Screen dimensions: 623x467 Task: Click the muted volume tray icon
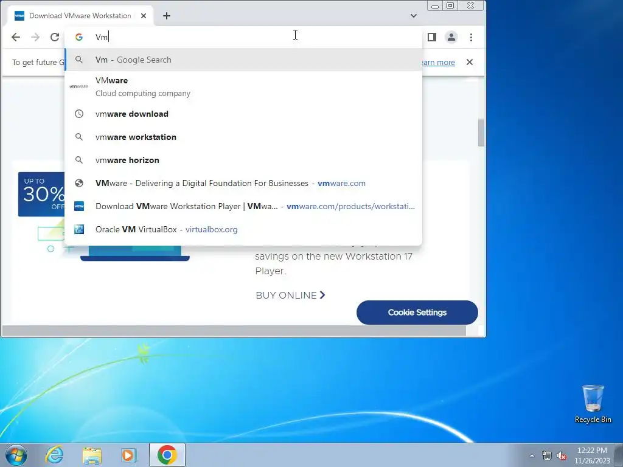pos(562,455)
